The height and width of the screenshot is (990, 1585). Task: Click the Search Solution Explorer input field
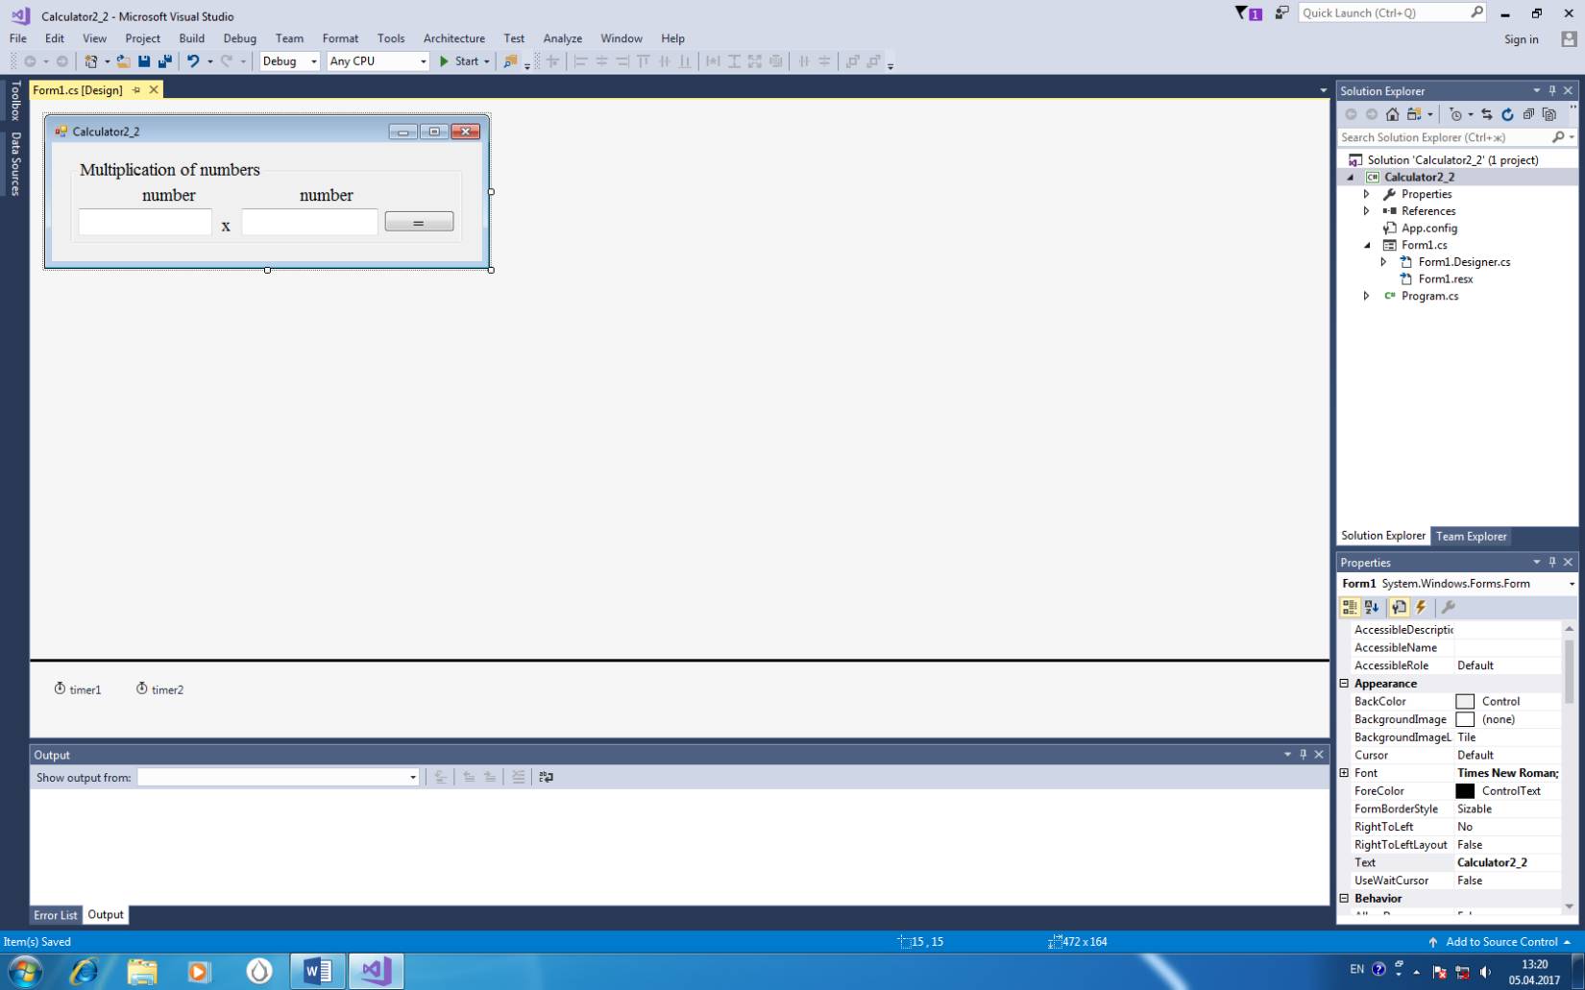[x=1444, y=137]
